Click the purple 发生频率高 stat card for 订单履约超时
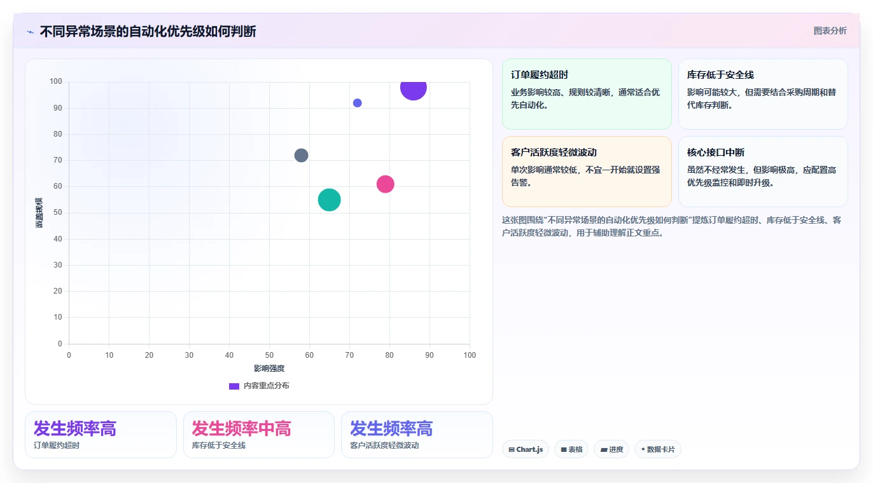 click(101, 435)
